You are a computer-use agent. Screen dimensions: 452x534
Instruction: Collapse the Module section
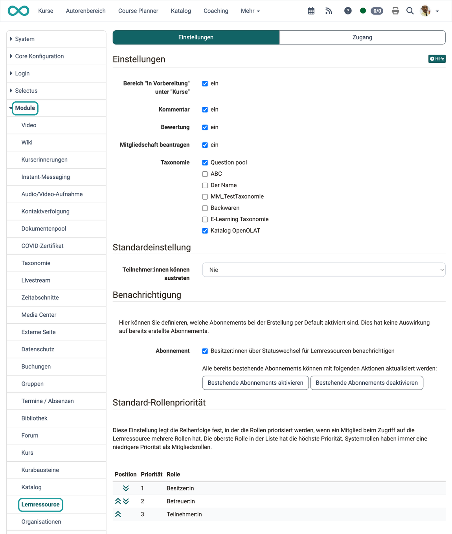pos(56,108)
